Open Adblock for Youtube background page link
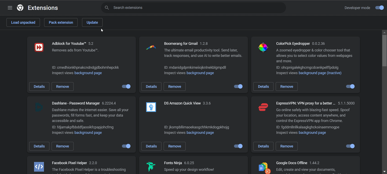This screenshot has height=174, width=387. (x=88, y=73)
